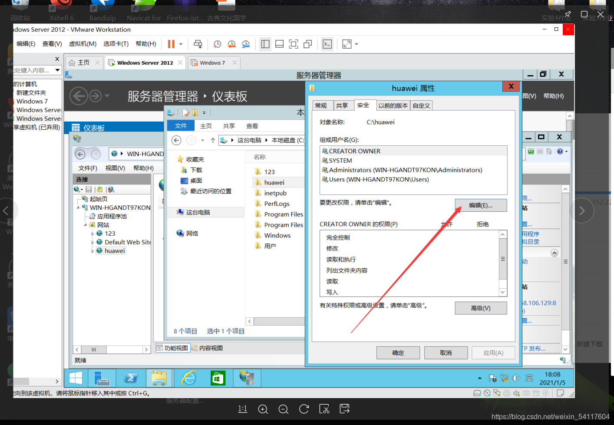Toggle the VMware library sidebar view
614x425 pixels.
click(x=265, y=44)
